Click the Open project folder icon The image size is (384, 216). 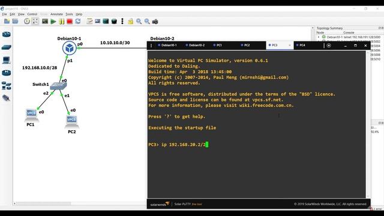click(15, 22)
